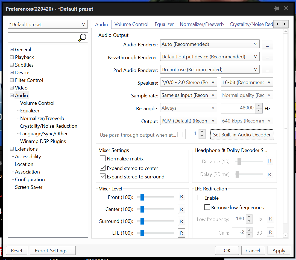Select Winamp DSP Plugins tree item
This screenshot has width=296, height=260.
[43, 141]
